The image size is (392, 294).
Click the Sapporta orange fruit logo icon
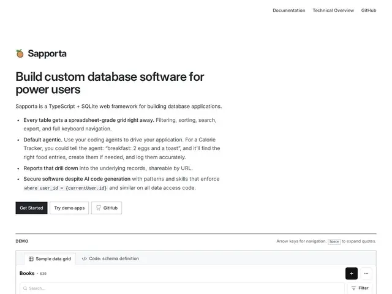(20, 53)
